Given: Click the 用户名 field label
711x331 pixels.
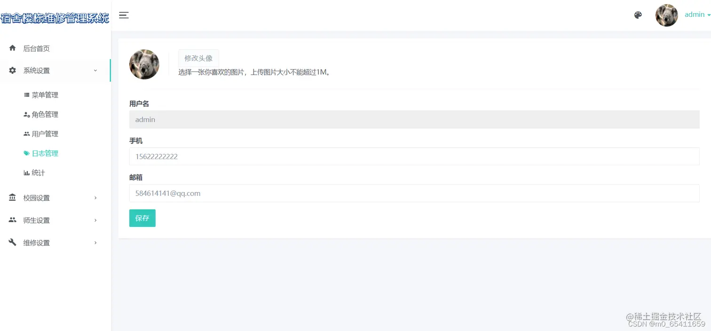Looking at the screenshot, I should 139,104.
